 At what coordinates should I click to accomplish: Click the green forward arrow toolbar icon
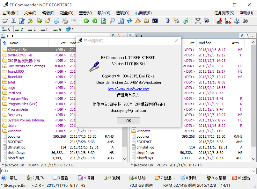pos(95,21)
